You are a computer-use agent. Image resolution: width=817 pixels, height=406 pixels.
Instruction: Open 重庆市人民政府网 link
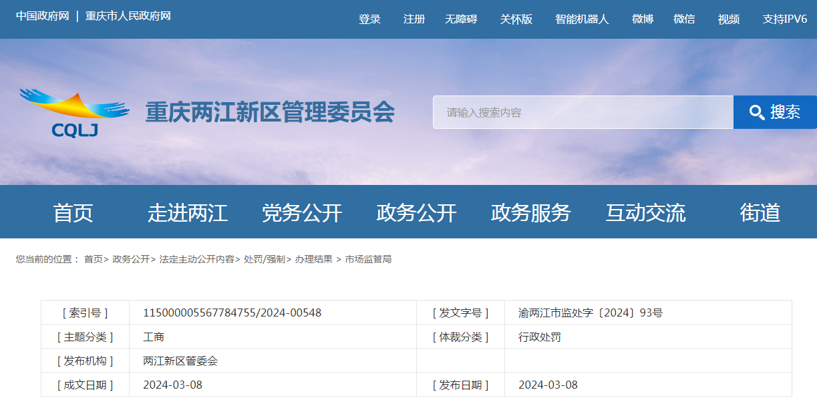tap(128, 15)
